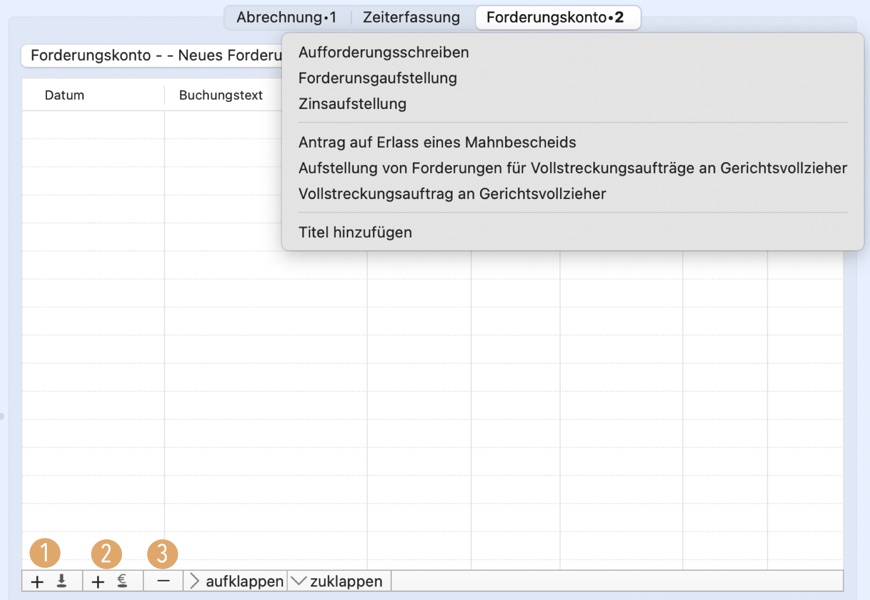Open the Zeiterfassung tab
Screen dimensions: 870x600
tap(411, 18)
